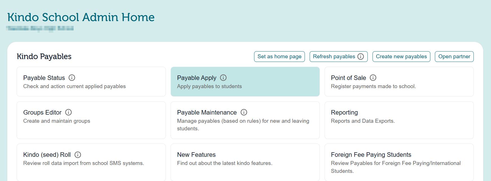Click Open partner button

coord(454,57)
